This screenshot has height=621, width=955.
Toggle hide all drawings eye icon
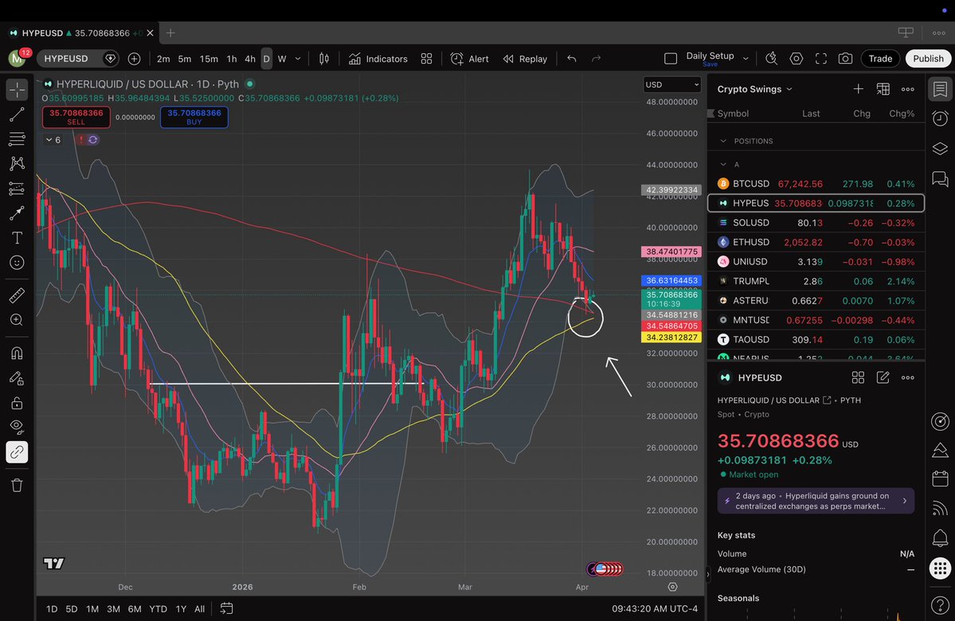[17, 426]
